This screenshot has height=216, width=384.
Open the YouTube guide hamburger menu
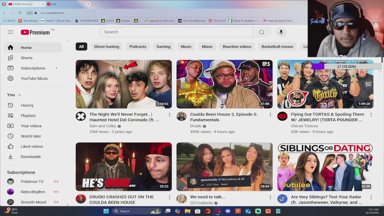10,32
